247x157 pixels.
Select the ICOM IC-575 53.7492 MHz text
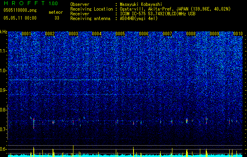tap(157, 14)
